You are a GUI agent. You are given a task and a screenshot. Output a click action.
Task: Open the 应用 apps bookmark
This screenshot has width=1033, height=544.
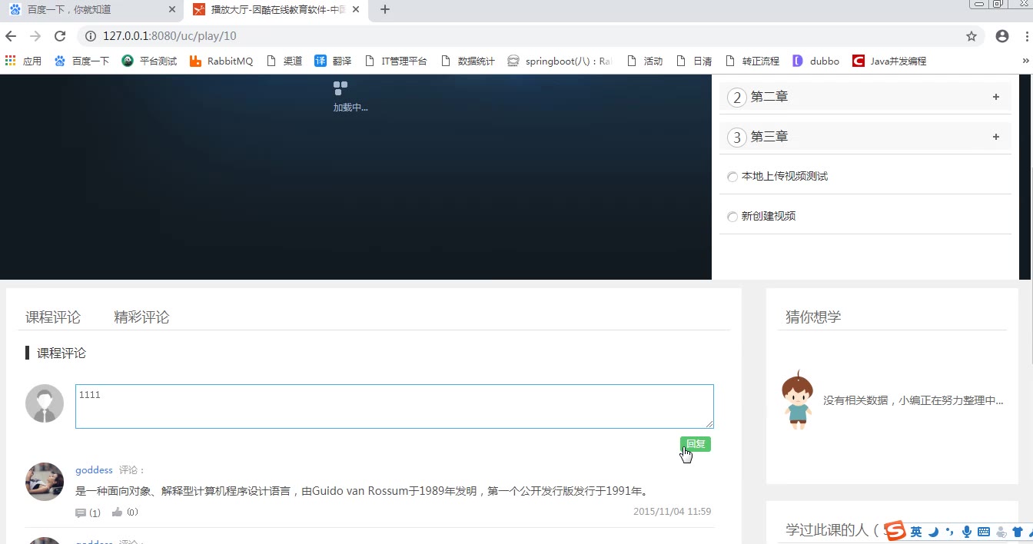[23, 61]
